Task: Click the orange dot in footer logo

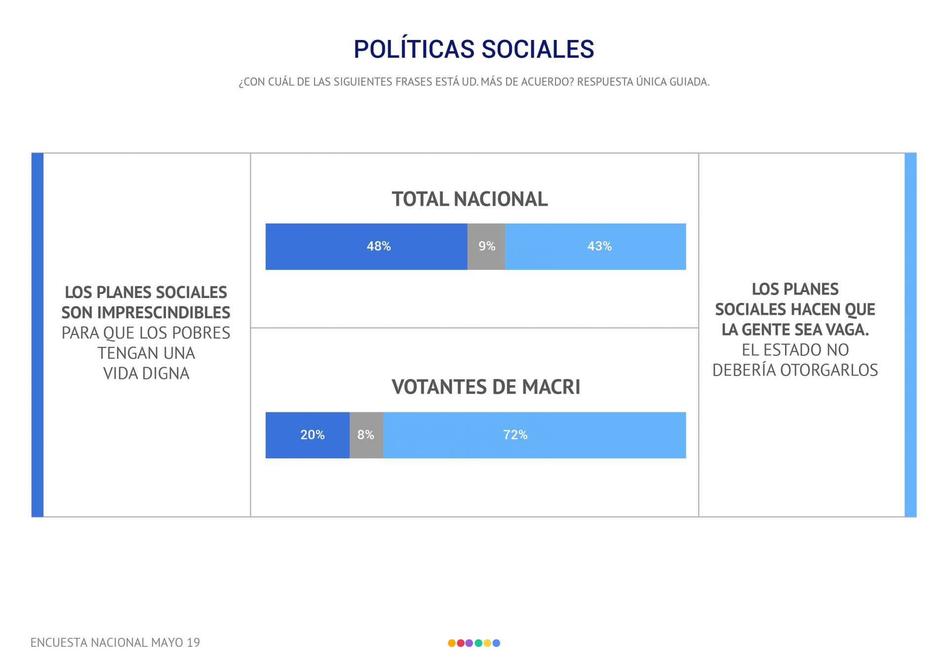Action: [x=451, y=643]
